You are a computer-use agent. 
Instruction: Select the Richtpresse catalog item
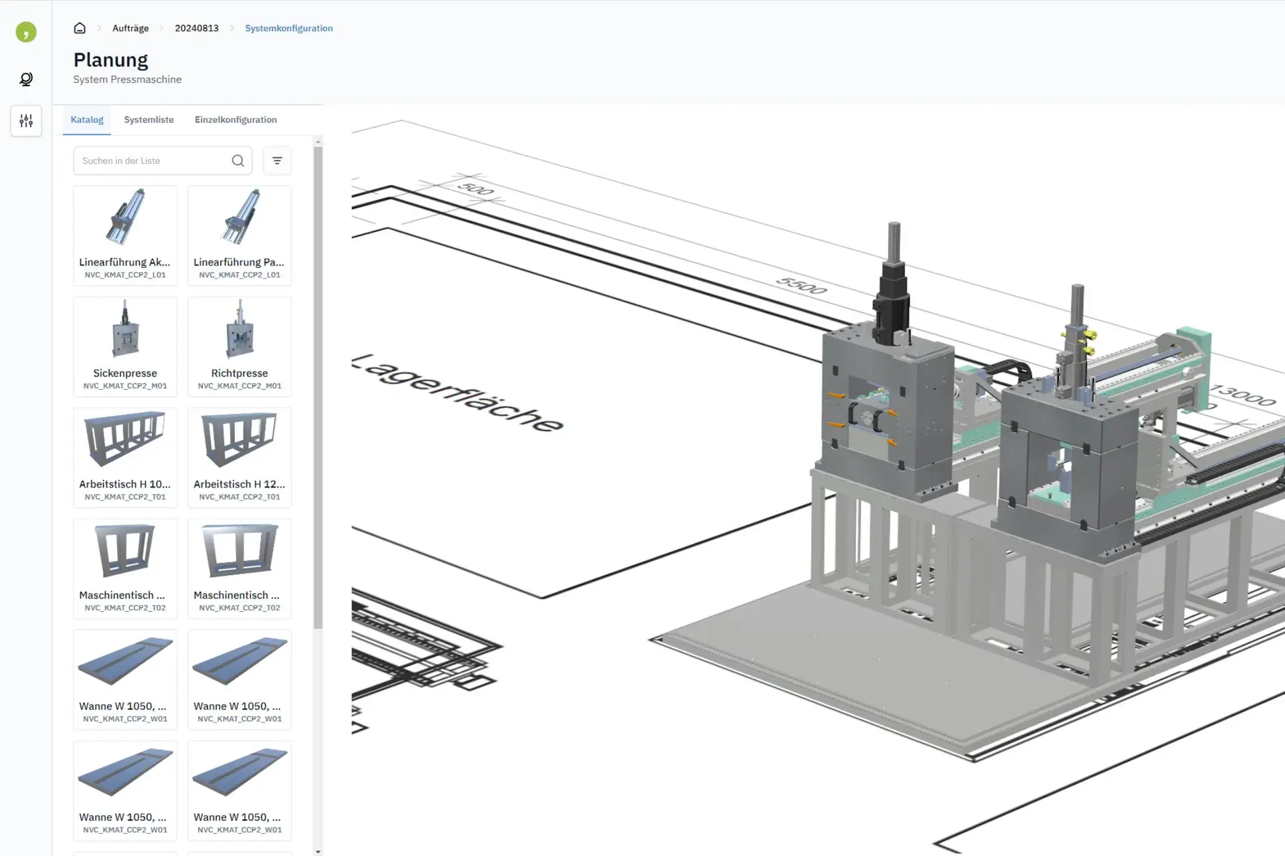pyautogui.click(x=239, y=346)
